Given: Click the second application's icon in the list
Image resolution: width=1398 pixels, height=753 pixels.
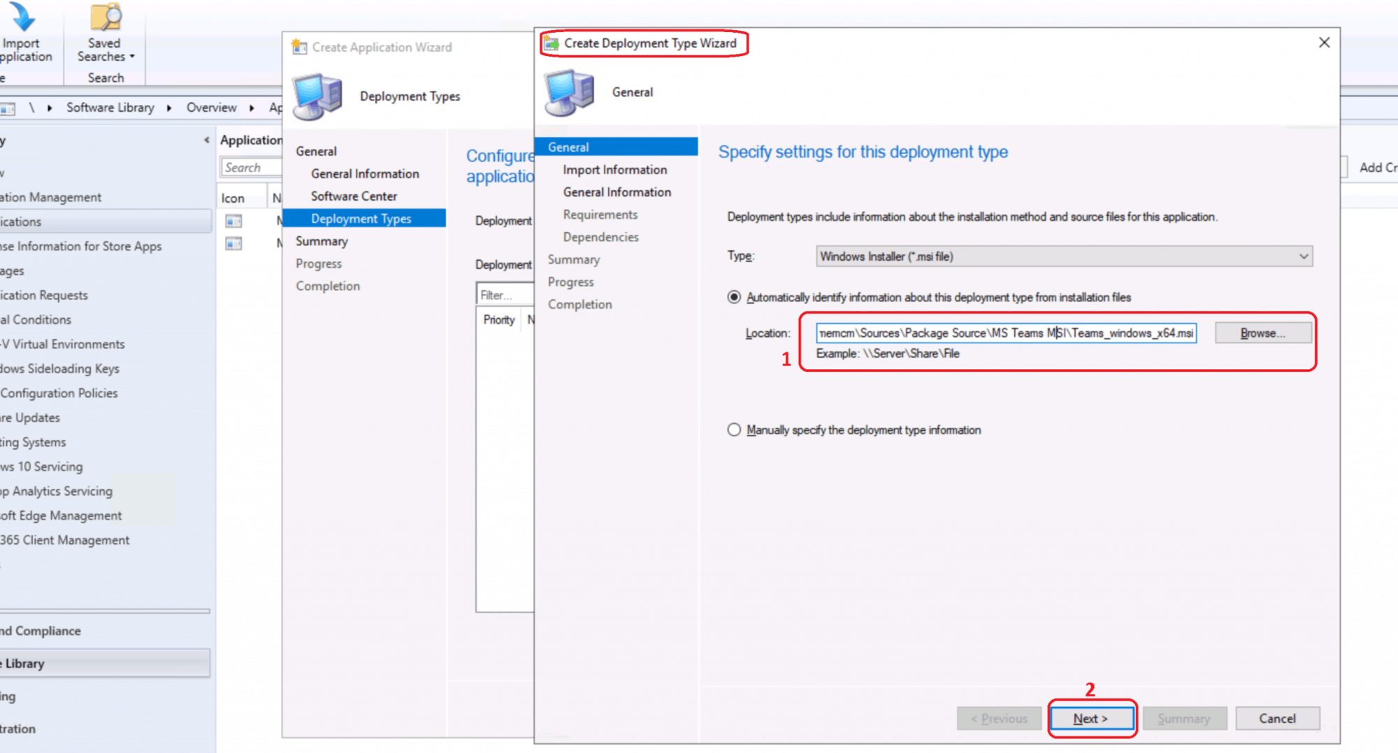Looking at the screenshot, I should click(x=233, y=244).
